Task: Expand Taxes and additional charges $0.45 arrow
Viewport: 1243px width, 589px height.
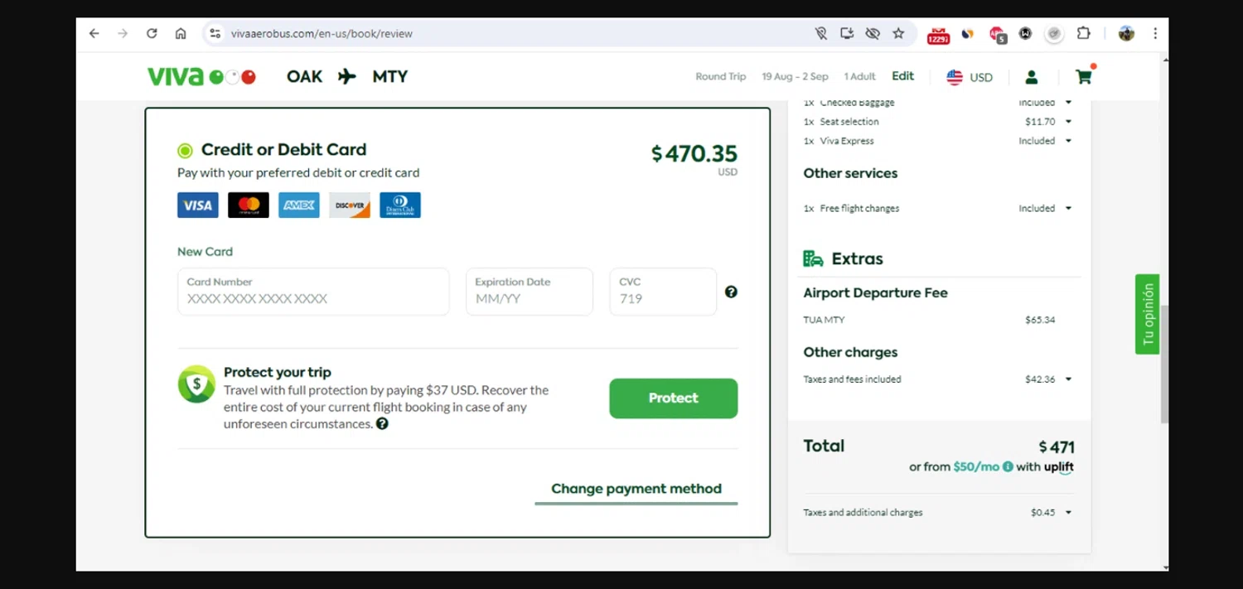Action: (1068, 513)
